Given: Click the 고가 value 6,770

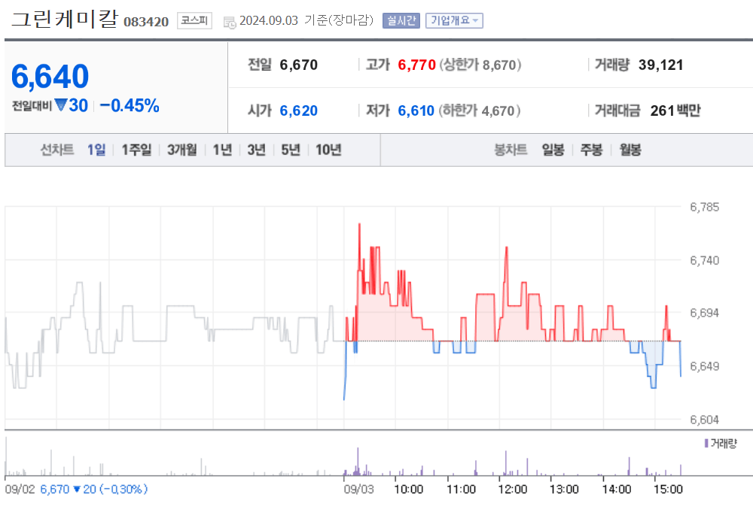Looking at the screenshot, I should (x=416, y=65).
